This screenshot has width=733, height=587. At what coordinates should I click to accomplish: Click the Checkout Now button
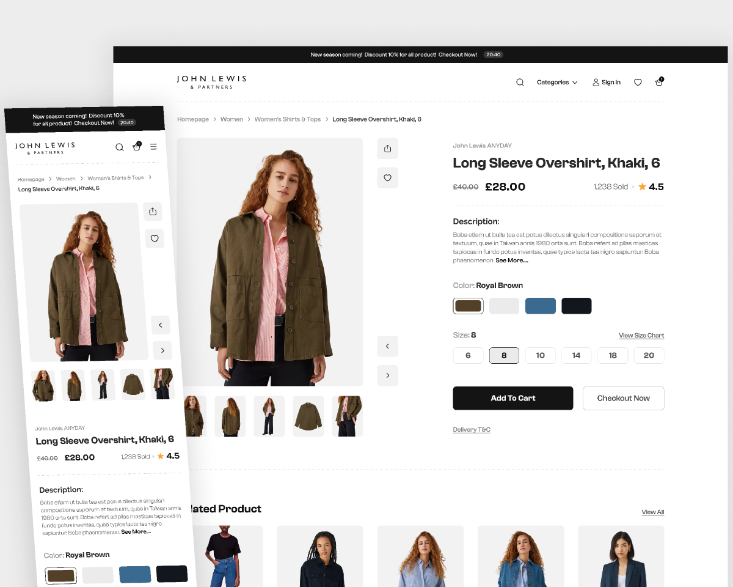(623, 398)
